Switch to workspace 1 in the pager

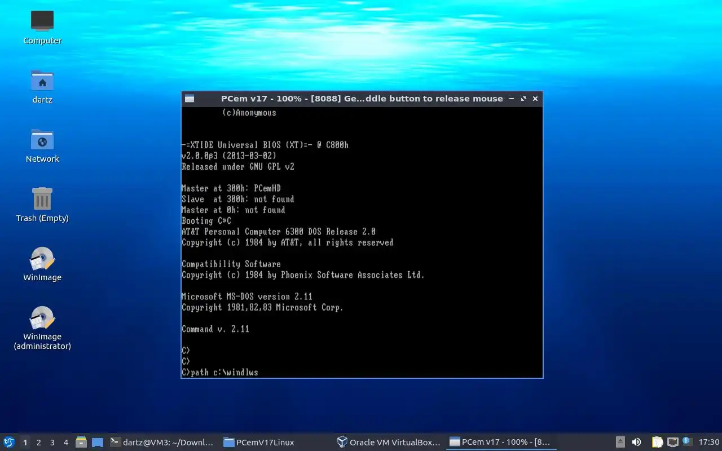[25, 443]
